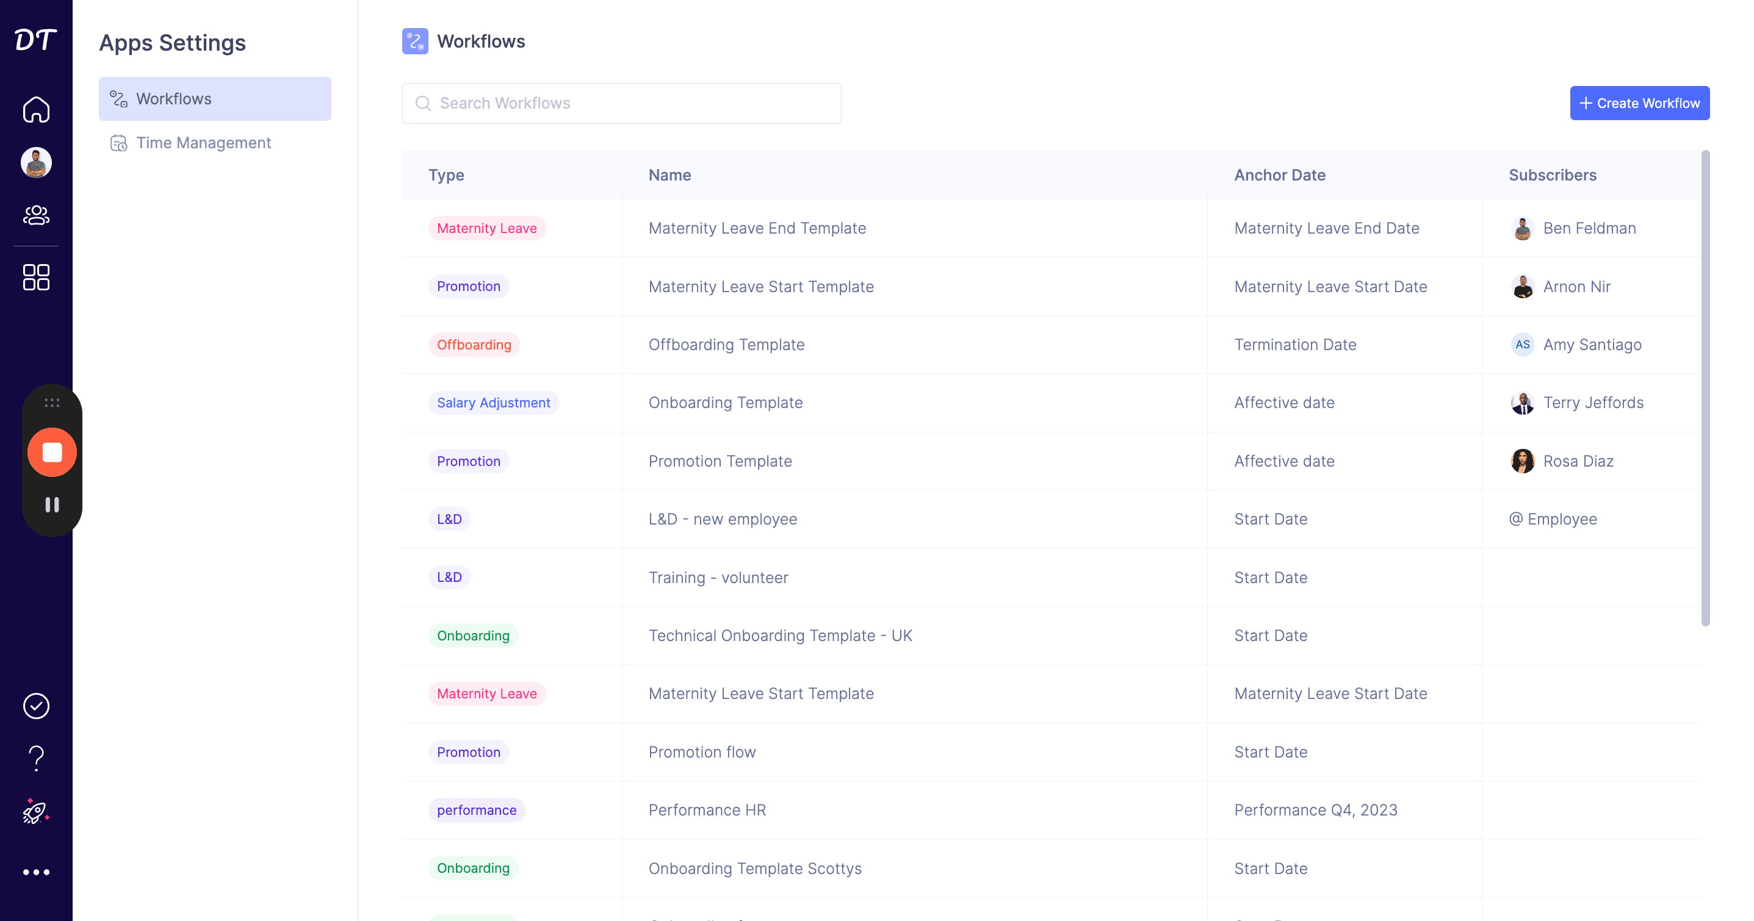Viewport: 1754px width, 921px height.
Task: Open the Performance HR workflow
Action: point(707,809)
